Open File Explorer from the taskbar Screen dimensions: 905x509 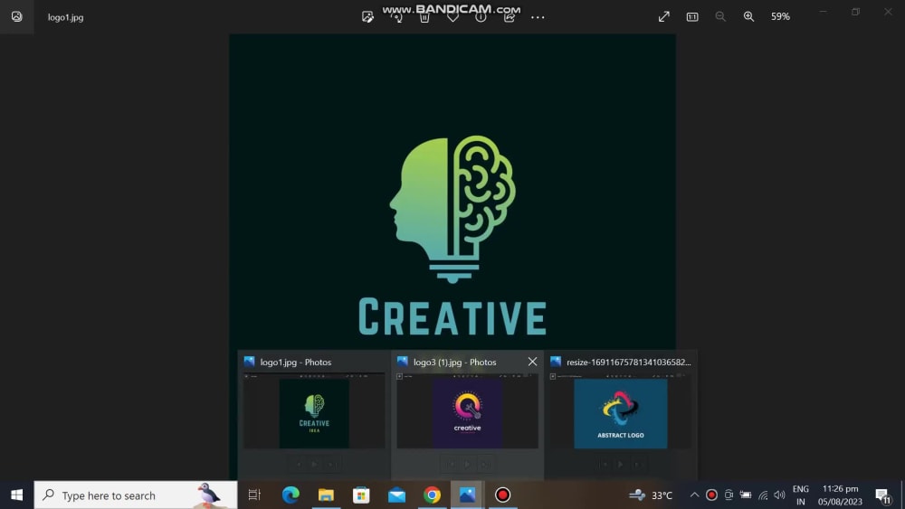click(326, 495)
